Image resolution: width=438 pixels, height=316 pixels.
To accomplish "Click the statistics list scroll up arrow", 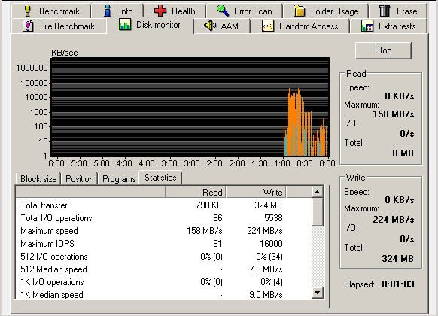I will pos(318,192).
